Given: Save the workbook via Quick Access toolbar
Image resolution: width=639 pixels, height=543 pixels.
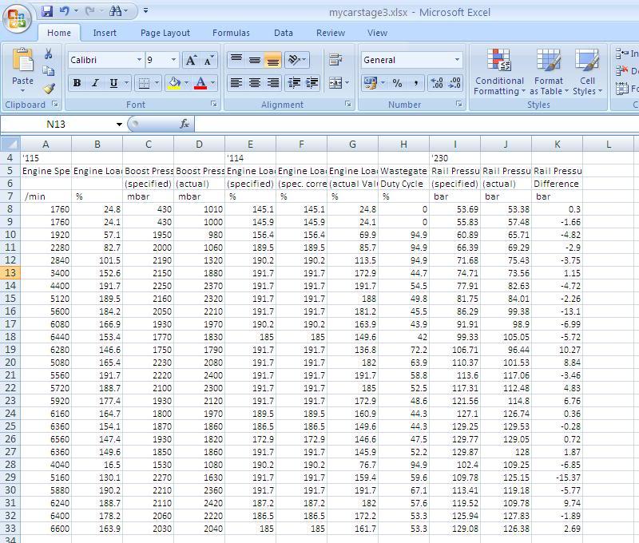Looking at the screenshot, I should point(47,11).
